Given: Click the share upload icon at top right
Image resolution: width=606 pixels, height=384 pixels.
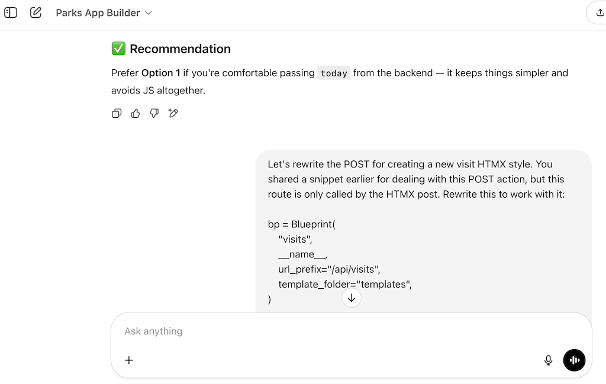Looking at the screenshot, I should click(599, 13).
